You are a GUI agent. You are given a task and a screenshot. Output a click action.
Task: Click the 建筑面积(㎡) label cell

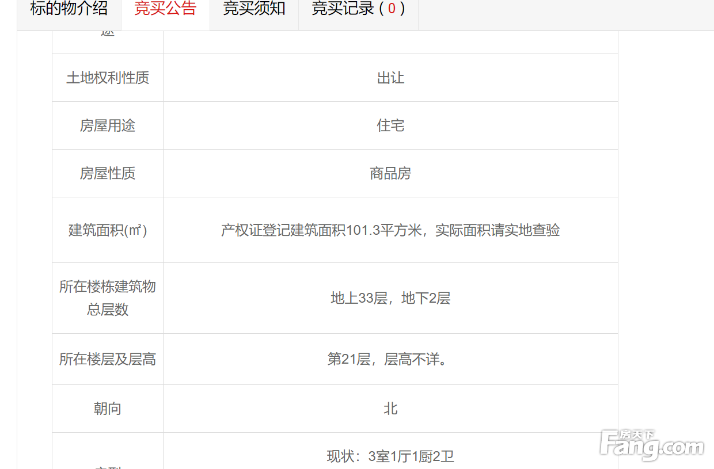click(x=108, y=231)
